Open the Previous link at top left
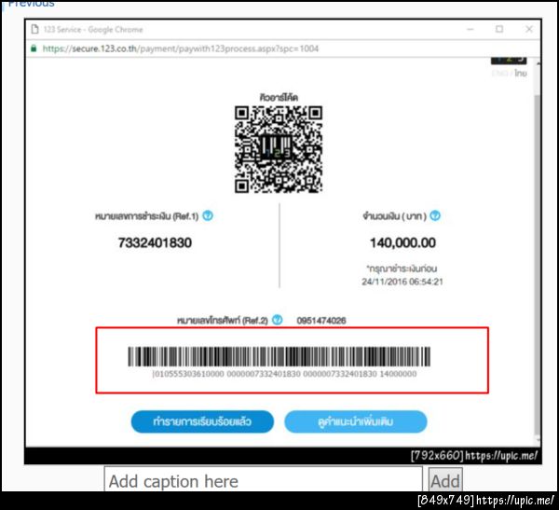This screenshot has width=559, height=510. coord(31,4)
